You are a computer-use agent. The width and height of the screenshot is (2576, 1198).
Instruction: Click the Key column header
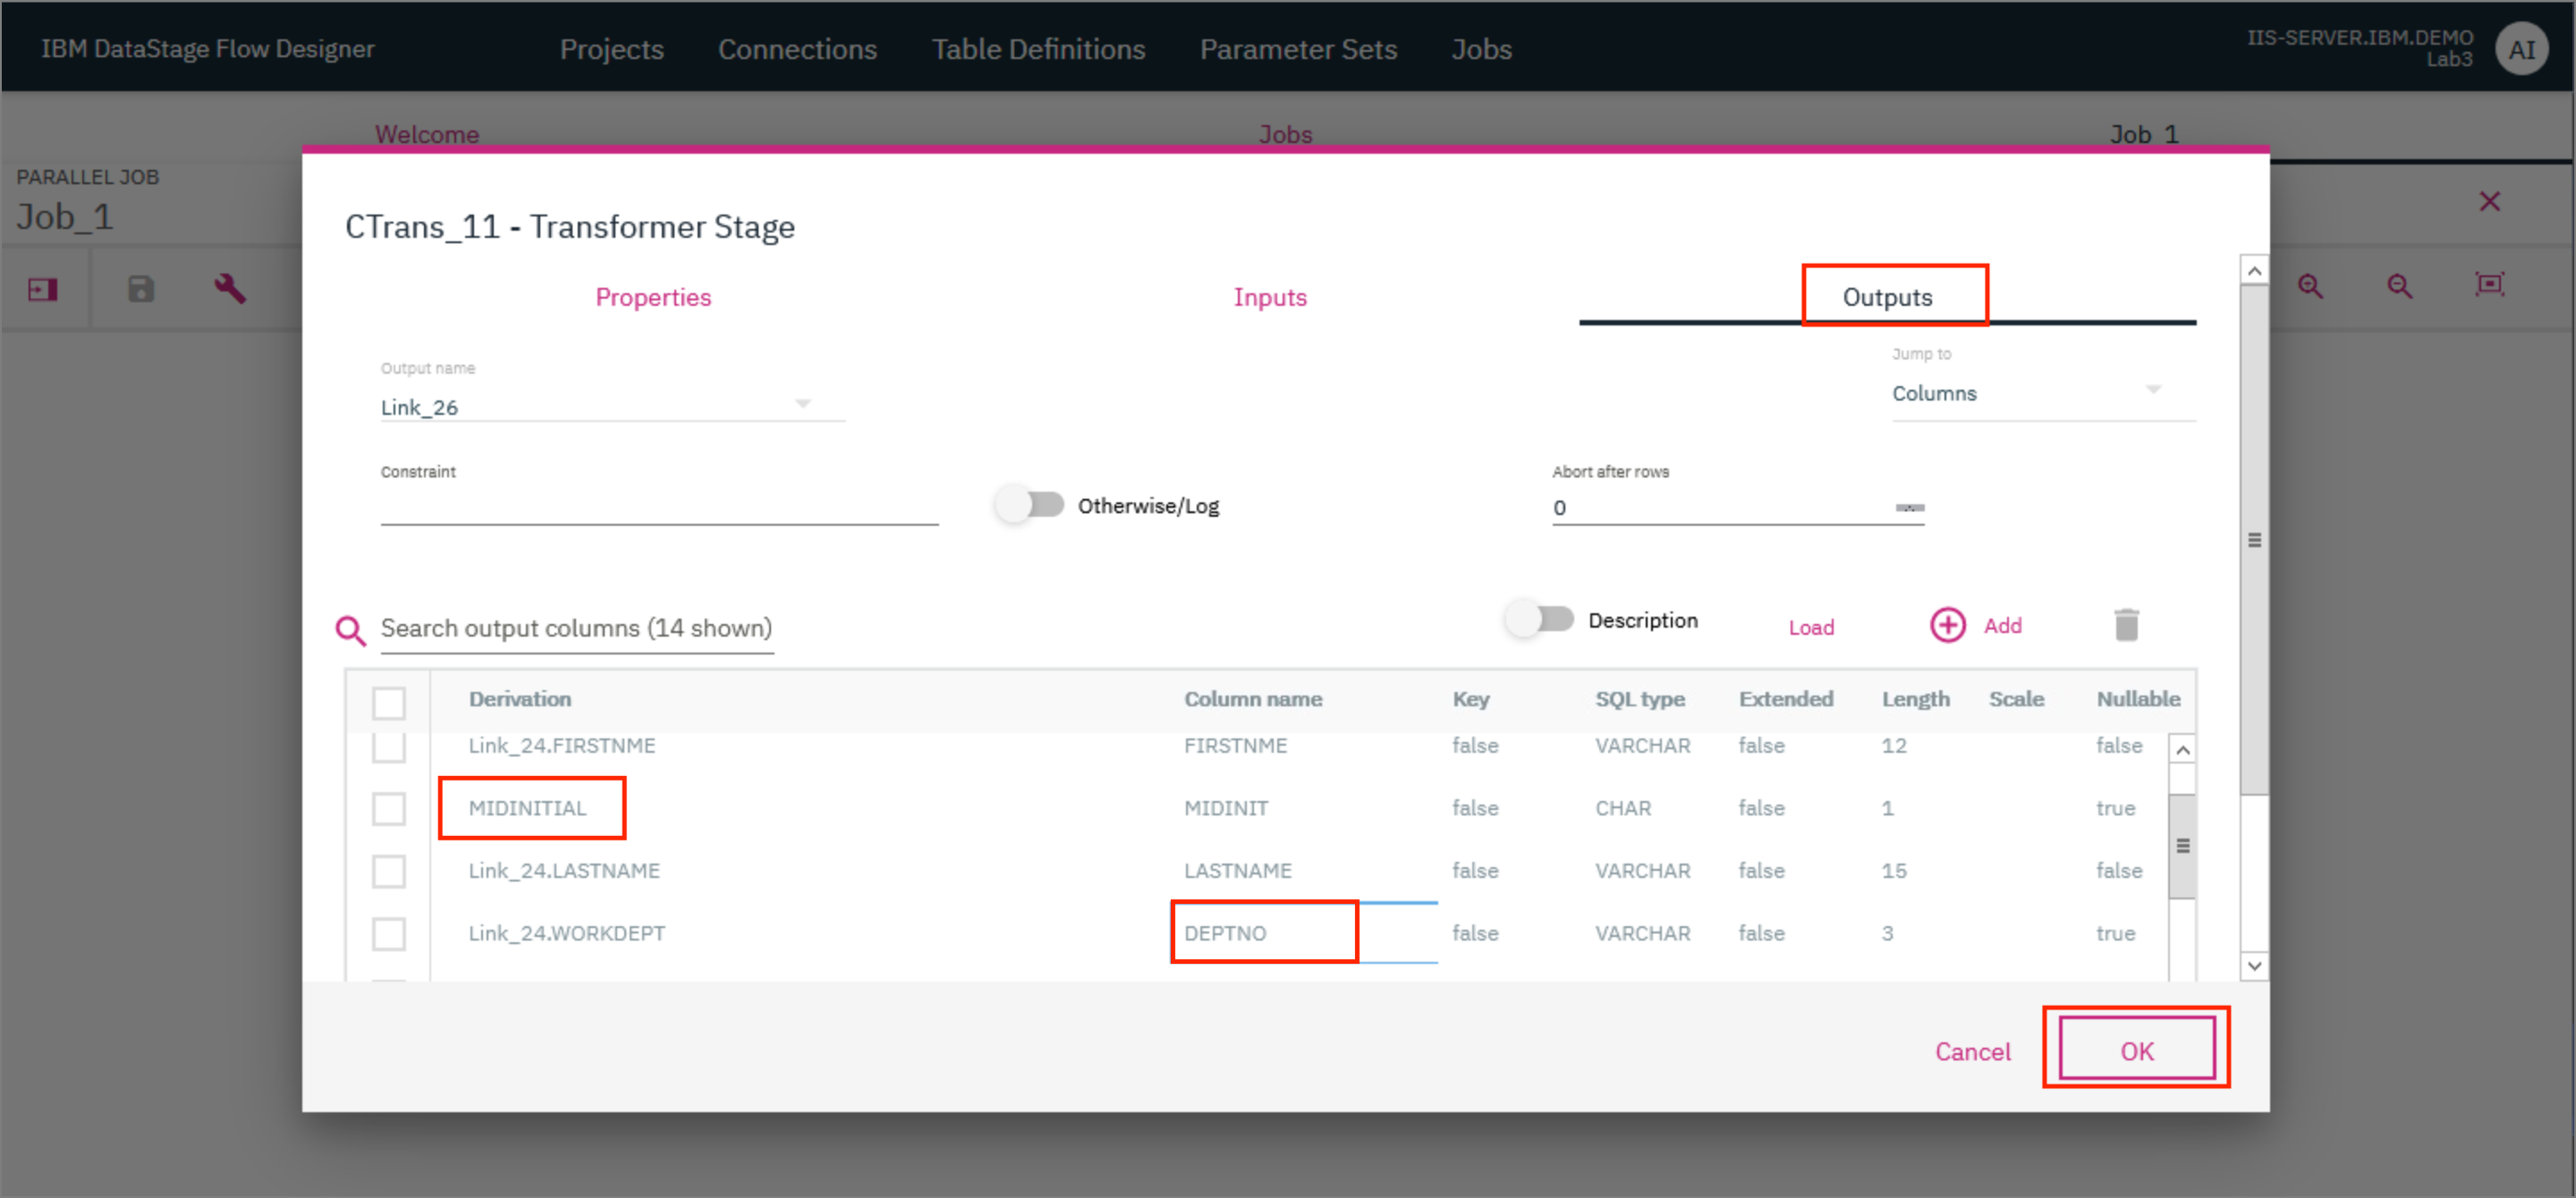(x=1470, y=699)
